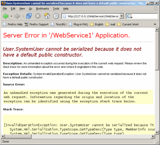Open the File menu
Image resolution: width=160 pixels, height=145 pixels.
click(x=5, y=9)
